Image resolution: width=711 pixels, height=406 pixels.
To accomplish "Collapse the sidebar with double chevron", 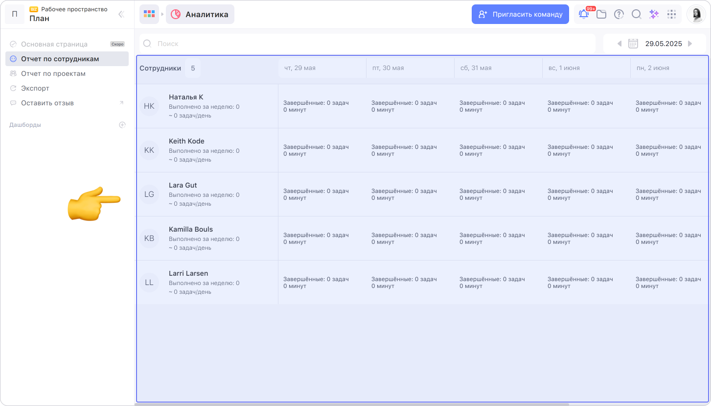I will pos(121,14).
